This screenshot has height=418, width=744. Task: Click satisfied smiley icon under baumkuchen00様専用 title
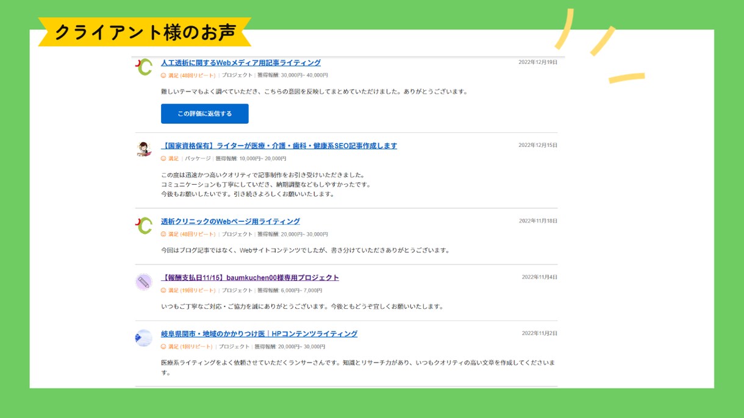click(x=163, y=291)
